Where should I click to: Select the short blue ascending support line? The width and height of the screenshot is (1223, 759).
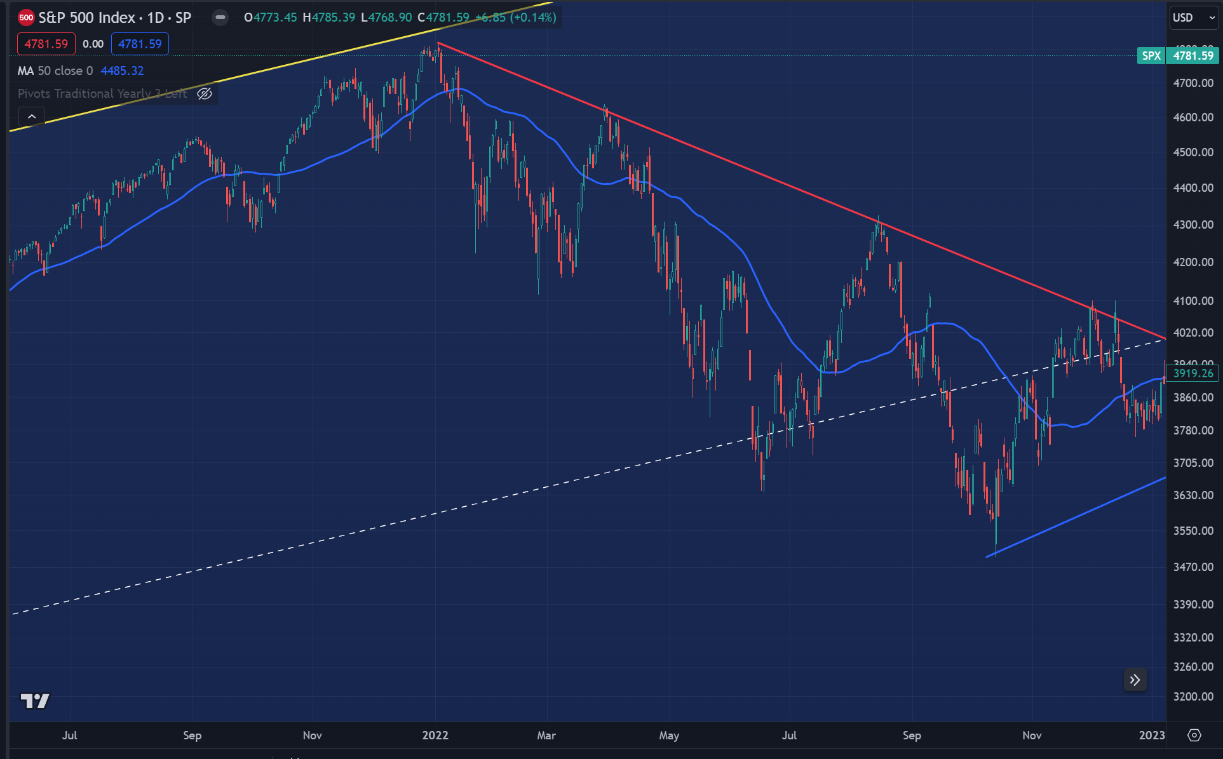pos(1076,517)
